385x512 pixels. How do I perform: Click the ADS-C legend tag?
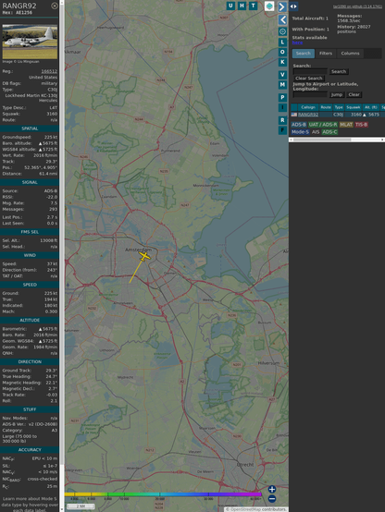coord(329,132)
